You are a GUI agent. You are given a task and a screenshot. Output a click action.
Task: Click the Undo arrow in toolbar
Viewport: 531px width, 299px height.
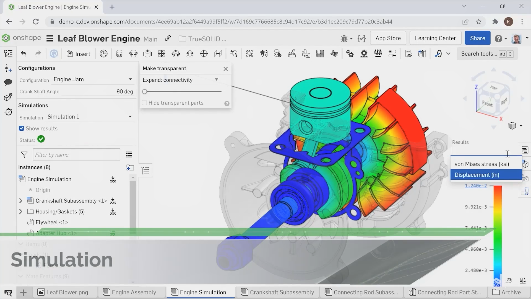point(24,54)
